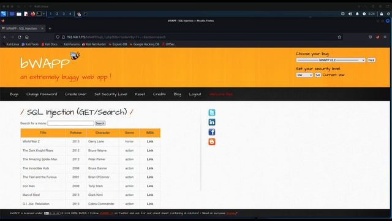Bookmark this page with the star icon

click(339, 37)
